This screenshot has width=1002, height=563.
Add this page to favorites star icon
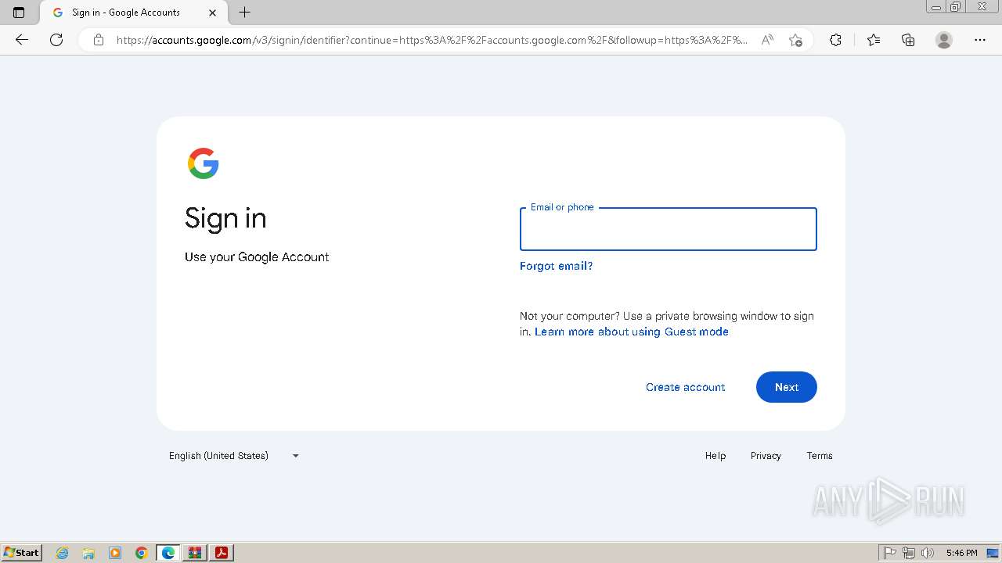(x=795, y=40)
